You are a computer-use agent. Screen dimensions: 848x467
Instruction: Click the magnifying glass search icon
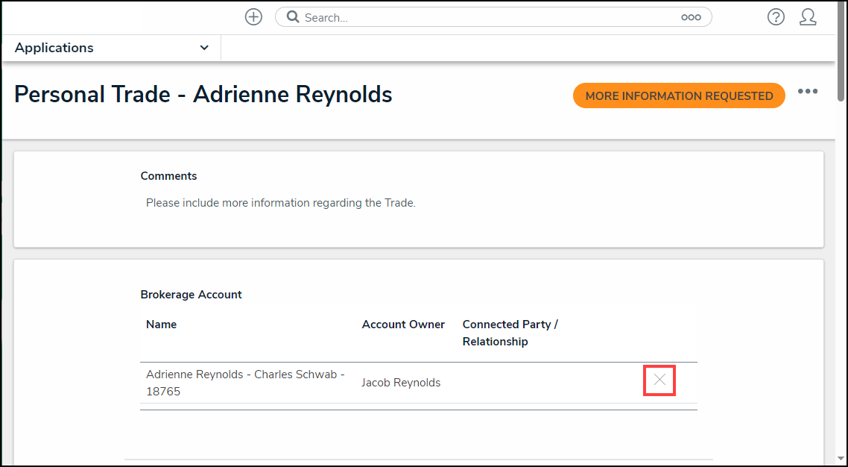pyautogui.click(x=293, y=17)
